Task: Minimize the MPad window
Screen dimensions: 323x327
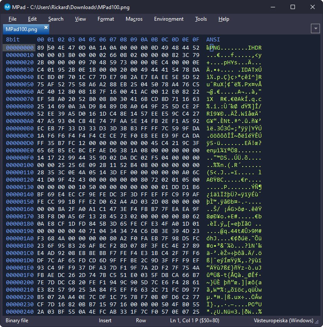Action: 272,7
